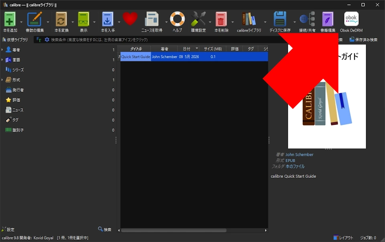
Task: Click the book cover thumbnail
Action: click(x=327, y=97)
